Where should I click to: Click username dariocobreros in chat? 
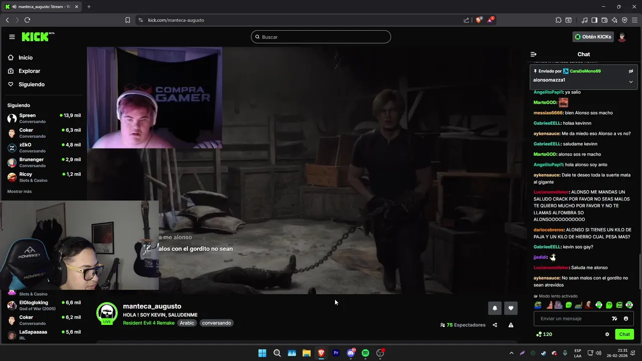(549, 230)
